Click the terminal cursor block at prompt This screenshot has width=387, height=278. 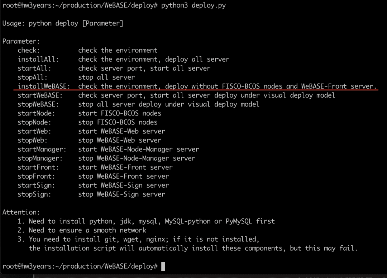(x=163, y=267)
